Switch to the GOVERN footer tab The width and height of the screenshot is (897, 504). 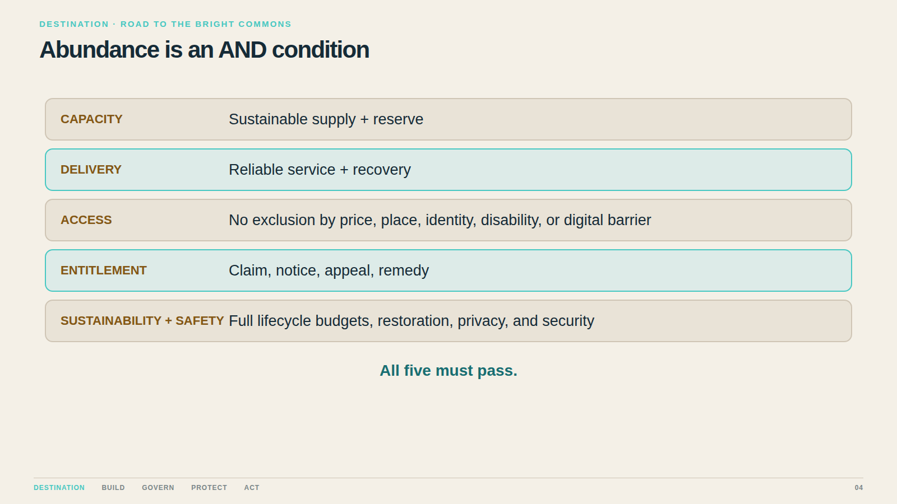pyautogui.click(x=158, y=488)
